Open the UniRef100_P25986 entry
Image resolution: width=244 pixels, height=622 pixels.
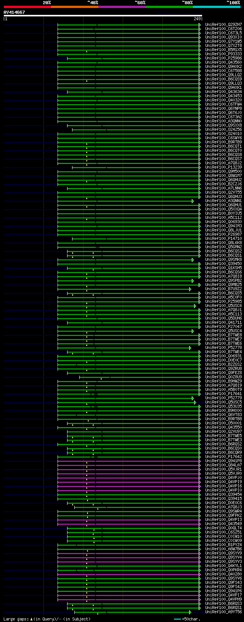click(223, 58)
